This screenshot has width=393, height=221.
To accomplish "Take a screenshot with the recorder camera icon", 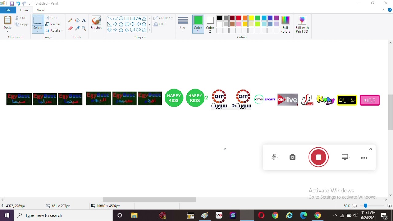I will (292, 157).
